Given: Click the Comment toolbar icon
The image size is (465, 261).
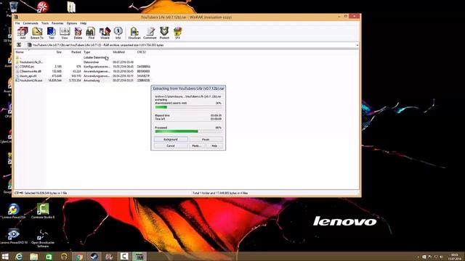Looking at the screenshot, I should click(x=150, y=33).
